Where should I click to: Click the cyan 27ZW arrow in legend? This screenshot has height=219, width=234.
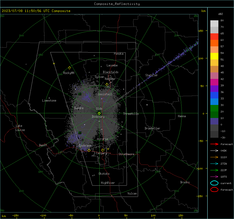(x=214, y=164)
